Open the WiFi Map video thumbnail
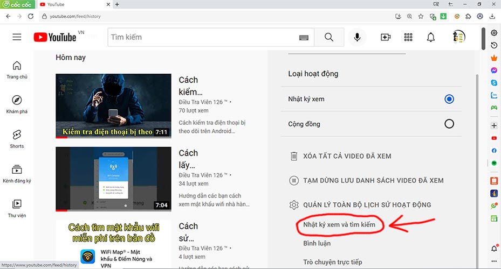Viewport: 501px width, 269px height. point(113,244)
